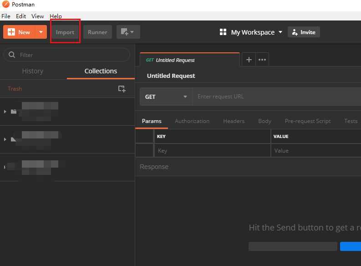Image resolution: width=361 pixels, height=266 pixels.
Task: Open the View menu
Action: click(x=37, y=16)
